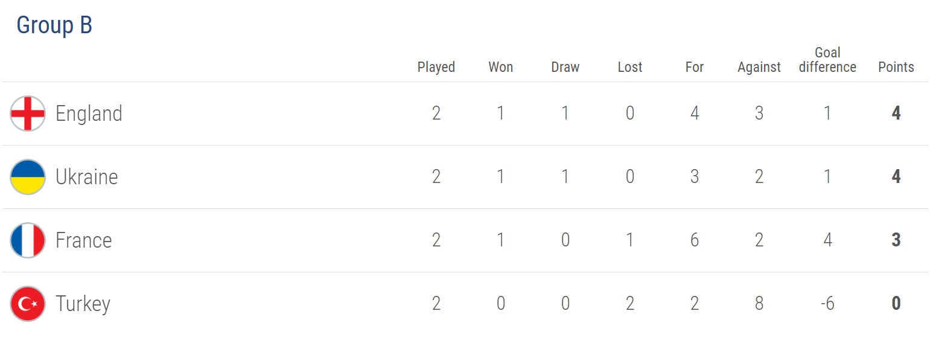Open the Ukraine team name link
This screenshot has height=337, width=930.
[86, 177]
